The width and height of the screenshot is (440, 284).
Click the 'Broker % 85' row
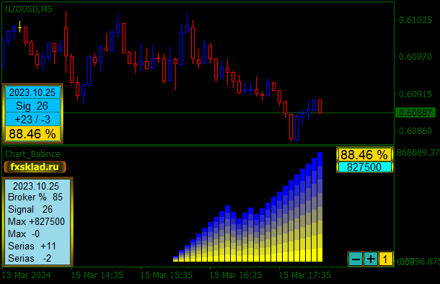point(35,197)
